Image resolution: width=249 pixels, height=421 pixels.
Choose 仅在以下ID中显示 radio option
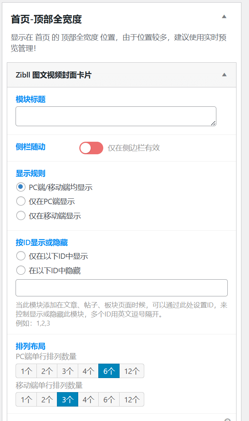[21, 256]
